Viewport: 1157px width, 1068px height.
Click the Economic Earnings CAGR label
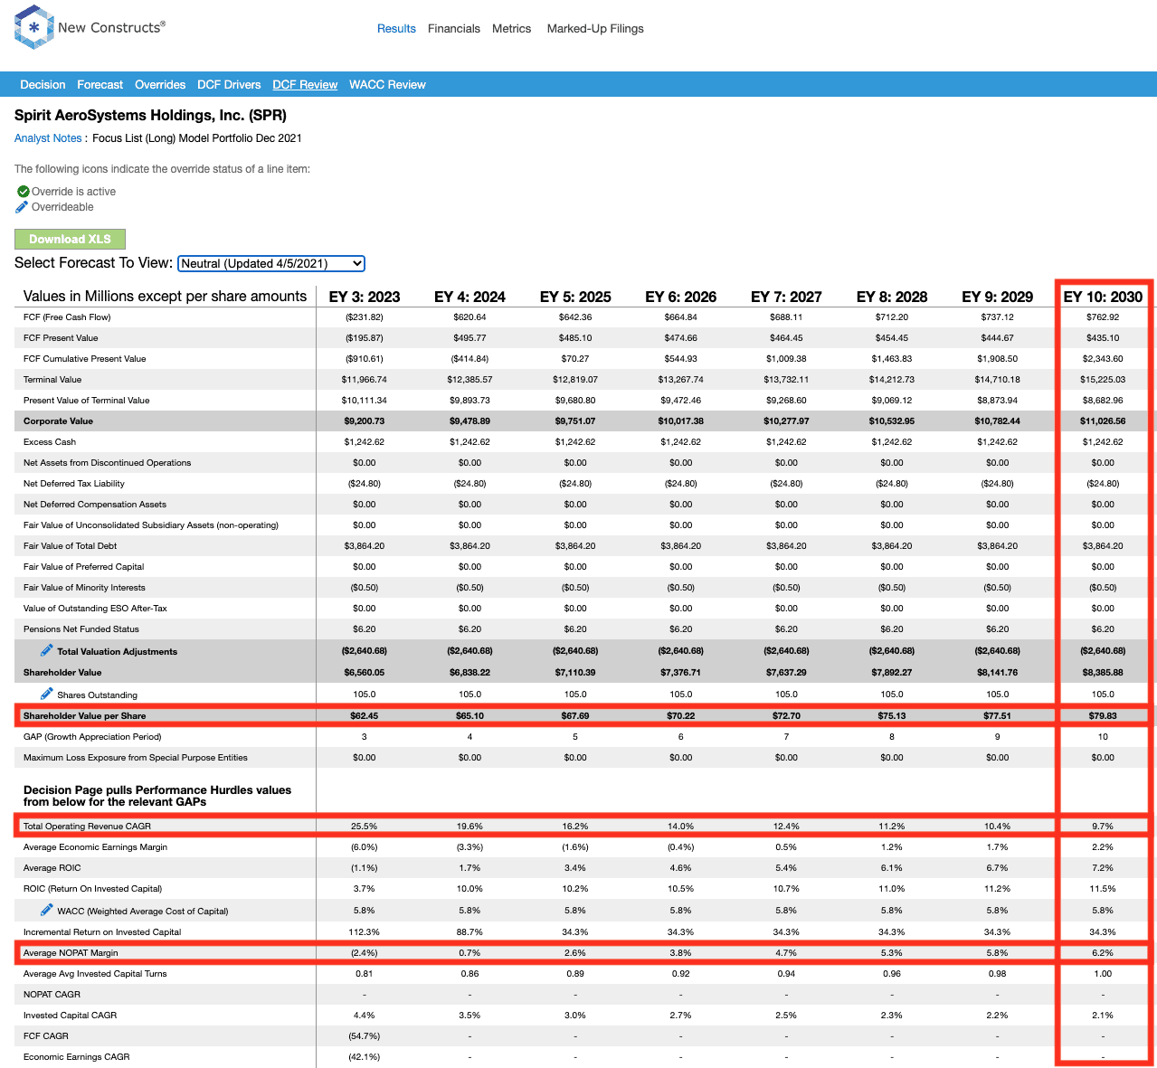point(77,1057)
